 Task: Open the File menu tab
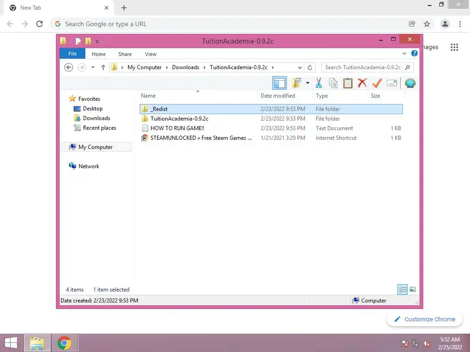73,54
